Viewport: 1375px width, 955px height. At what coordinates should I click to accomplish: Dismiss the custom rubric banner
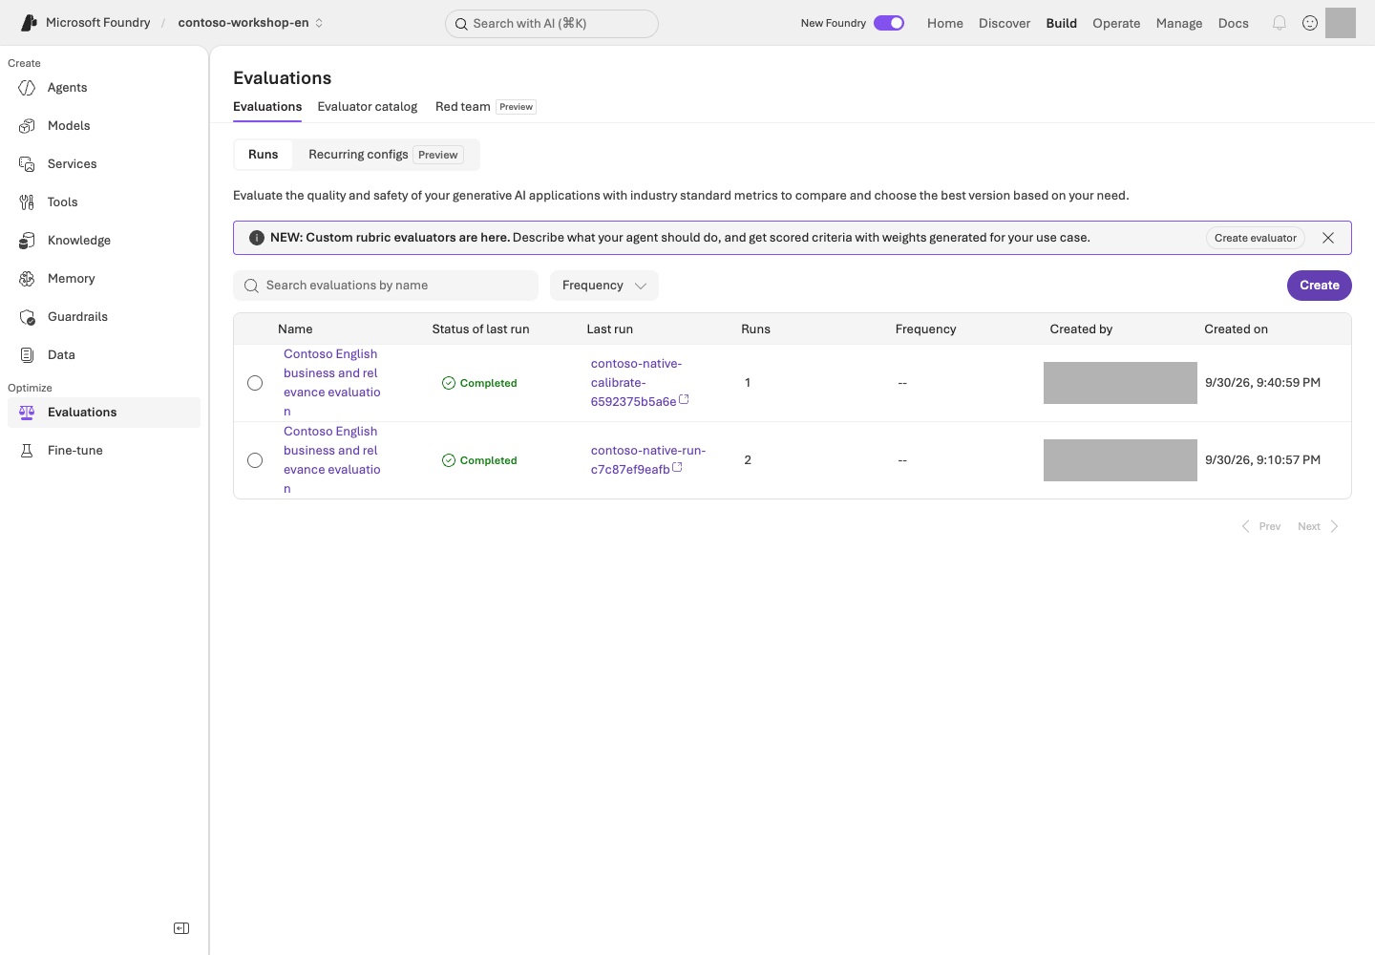[x=1328, y=238]
